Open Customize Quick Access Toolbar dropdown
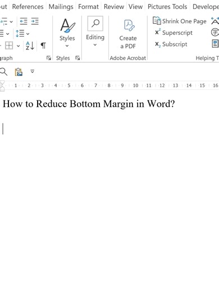The image size is (219, 292). (x=33, y=71)
